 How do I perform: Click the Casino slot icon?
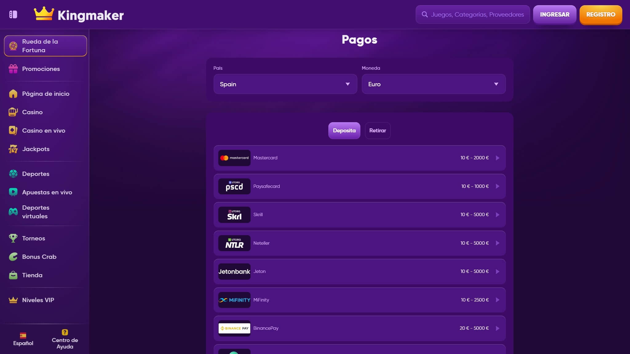click(x=13, y=112)
